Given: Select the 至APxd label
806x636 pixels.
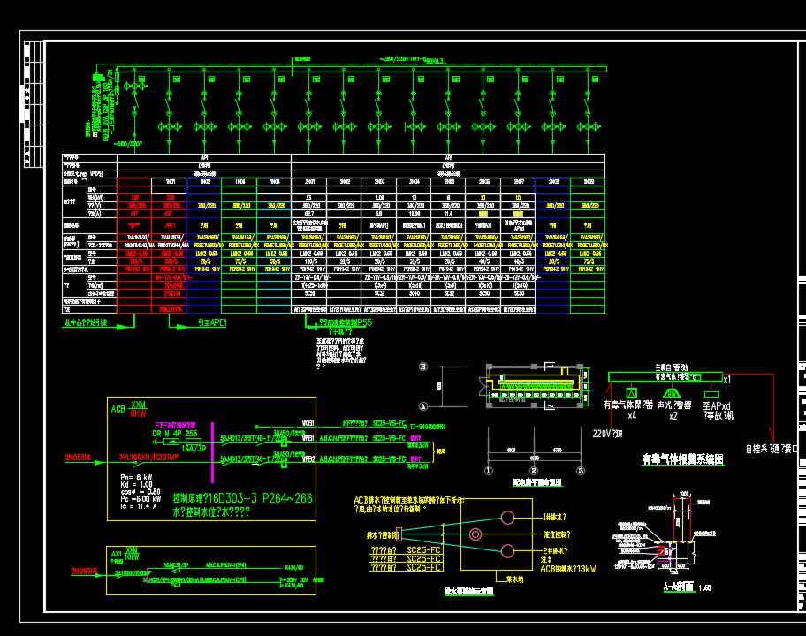Looking at the screenshot, I should 717,405.
